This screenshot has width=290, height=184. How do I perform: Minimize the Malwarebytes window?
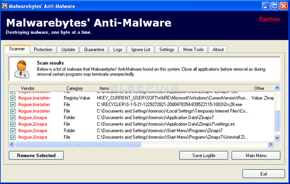265,6
